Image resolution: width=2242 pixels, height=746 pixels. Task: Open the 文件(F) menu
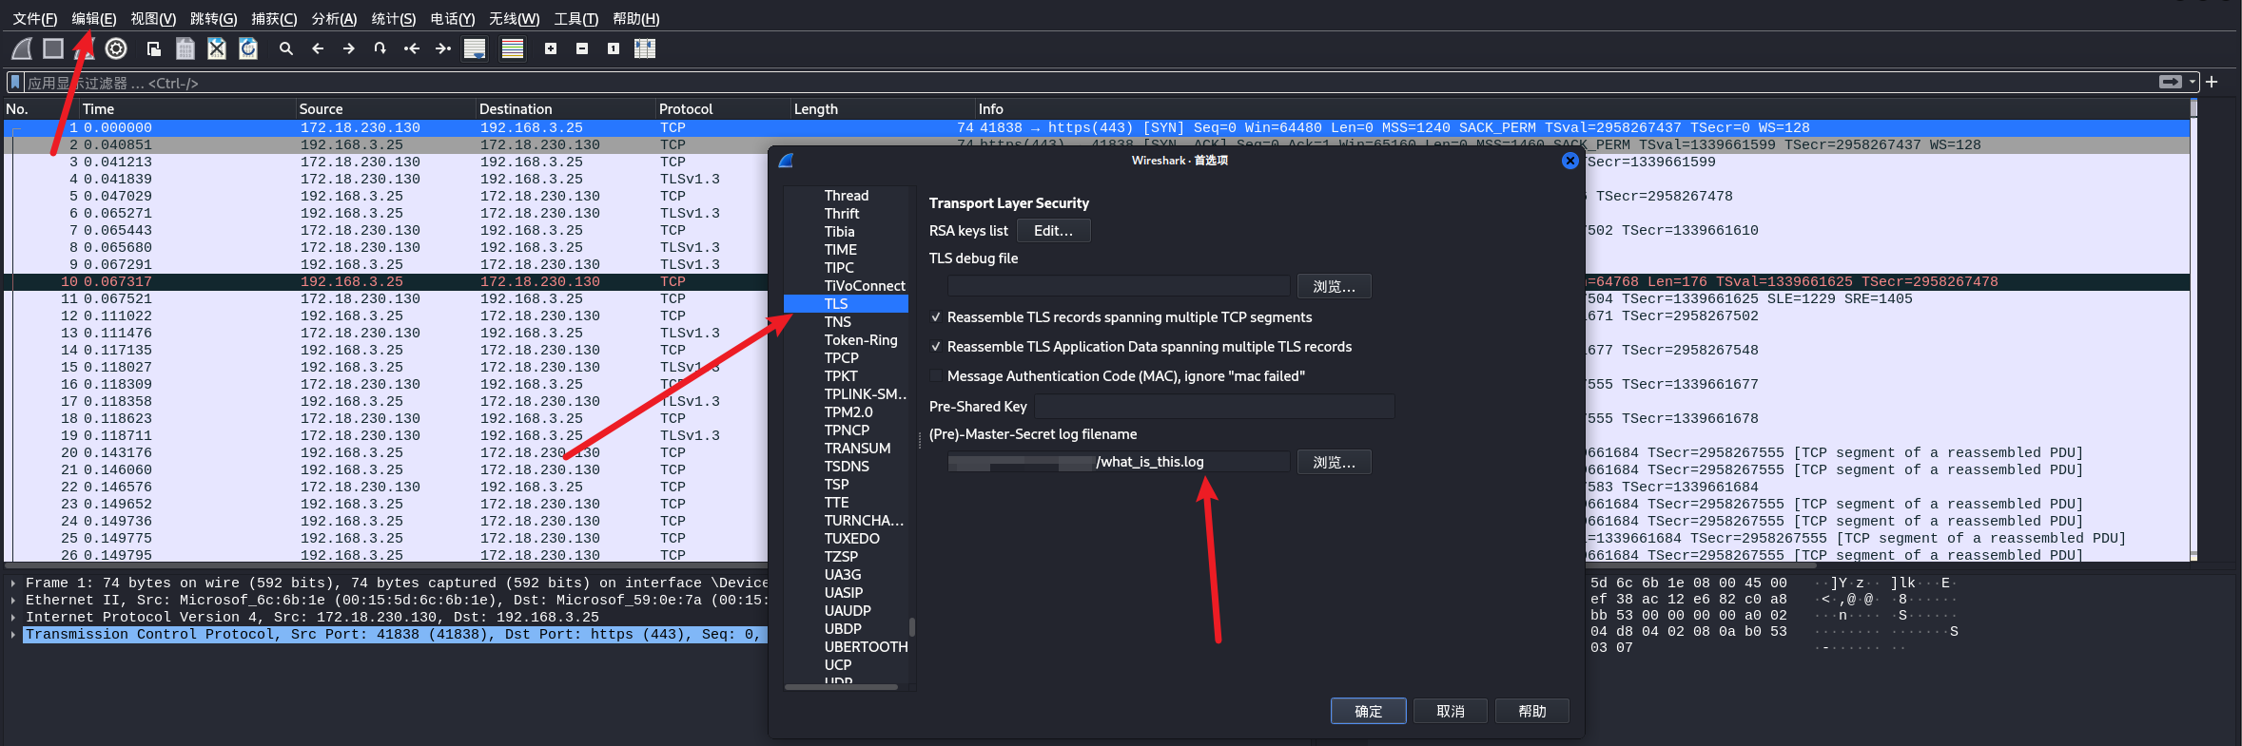click(35, 19)
